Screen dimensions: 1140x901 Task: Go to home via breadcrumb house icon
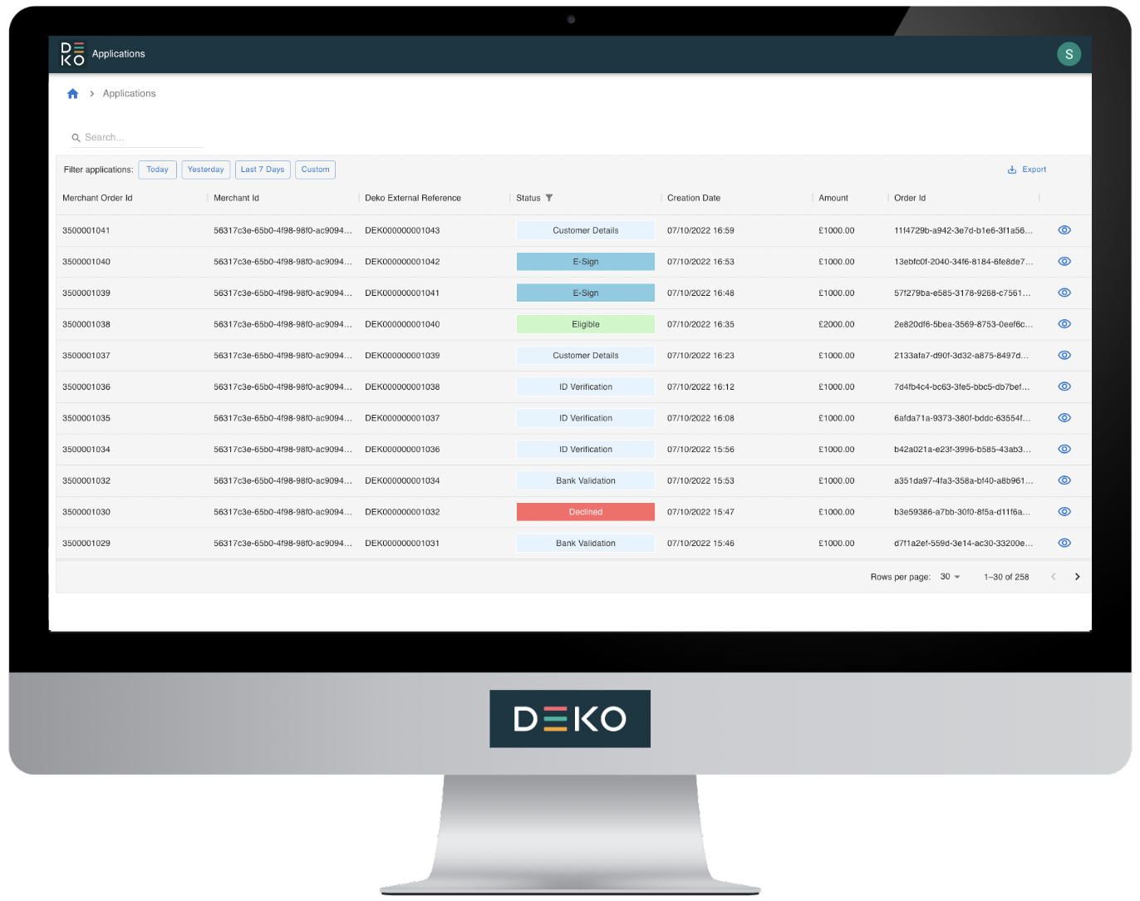click(73, 94)
